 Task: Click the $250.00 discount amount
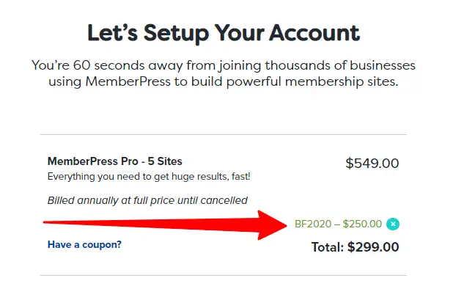362,224
